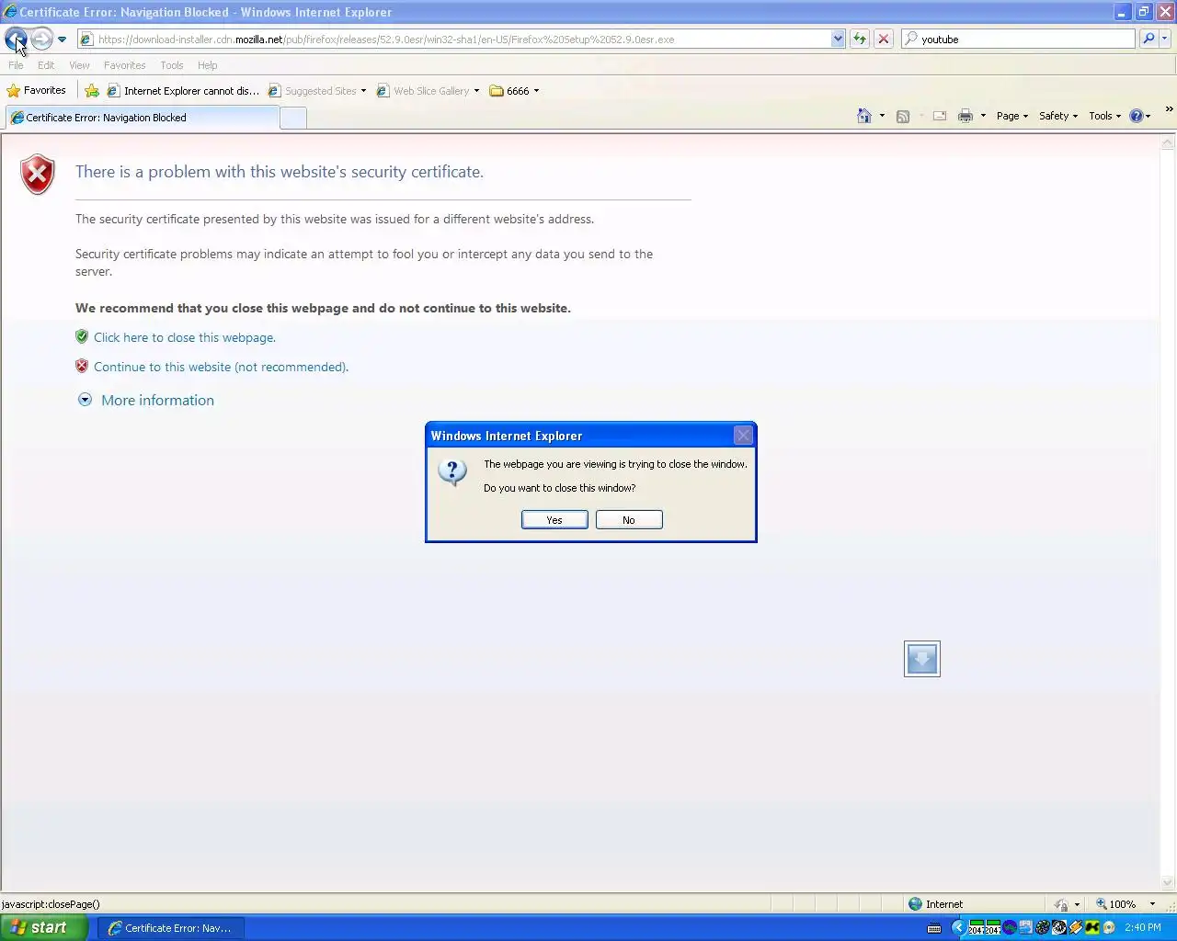1177x941 pixels.
Task: Open the View menu
Action: pyautogui.click(x=79, y=65)
